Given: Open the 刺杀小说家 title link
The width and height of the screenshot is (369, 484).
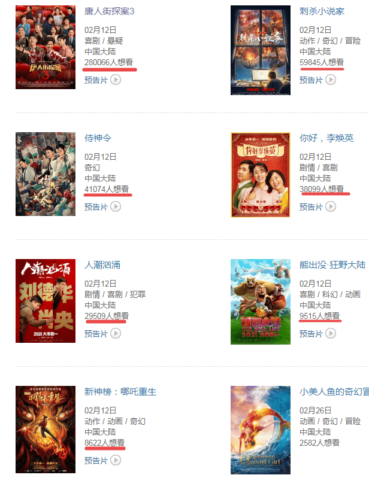Looking at the screenshot, I should 322,11.
